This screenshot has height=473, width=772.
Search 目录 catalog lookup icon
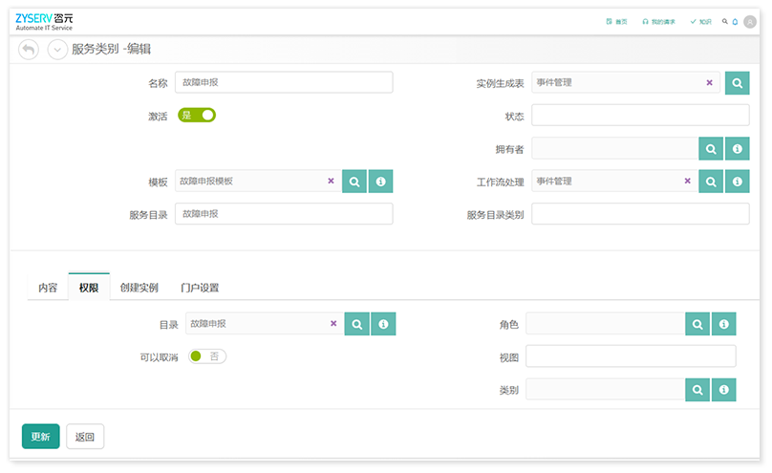coord(357,324)
